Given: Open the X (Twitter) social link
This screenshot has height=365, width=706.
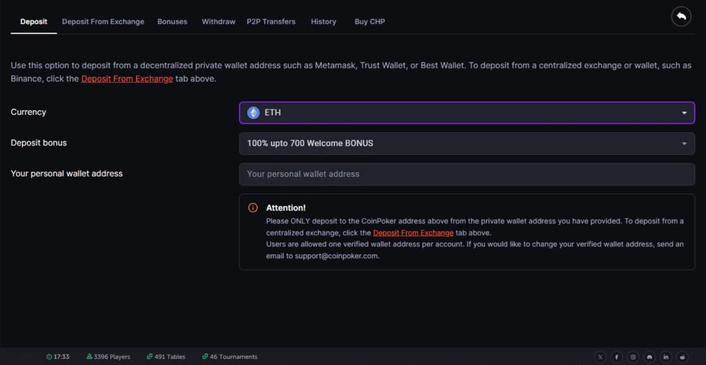Looking at the screenshot, I should [x=601, y=357].
